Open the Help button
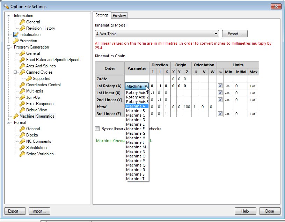 (245, 211)
